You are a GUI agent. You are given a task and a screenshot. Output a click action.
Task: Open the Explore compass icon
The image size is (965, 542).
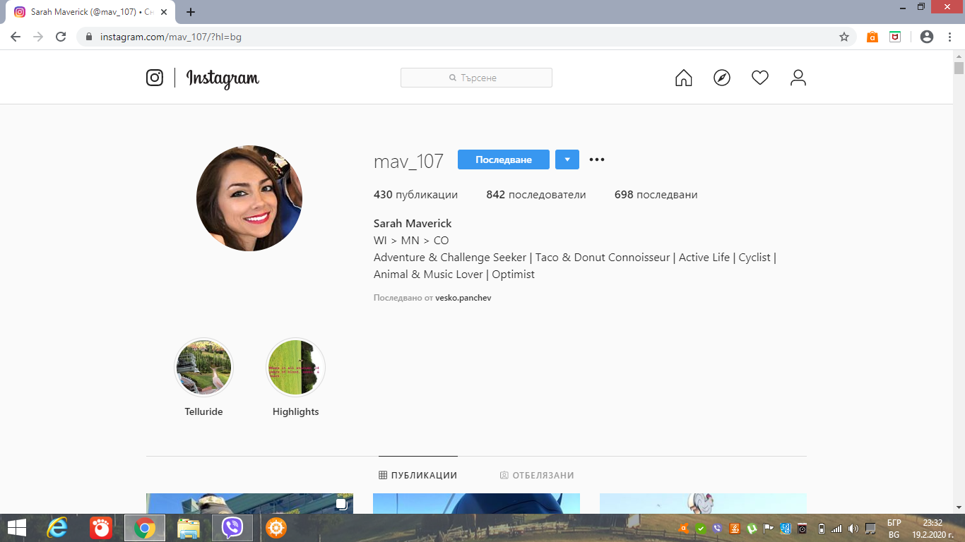pyautogui.click(x=721, y=78)
